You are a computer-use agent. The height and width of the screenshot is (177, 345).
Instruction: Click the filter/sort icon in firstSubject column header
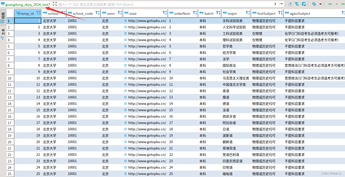(x=280, y=12)
